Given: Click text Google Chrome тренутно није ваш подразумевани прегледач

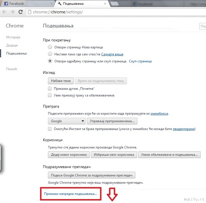Looking at the screenshot, I should point(96,183).
